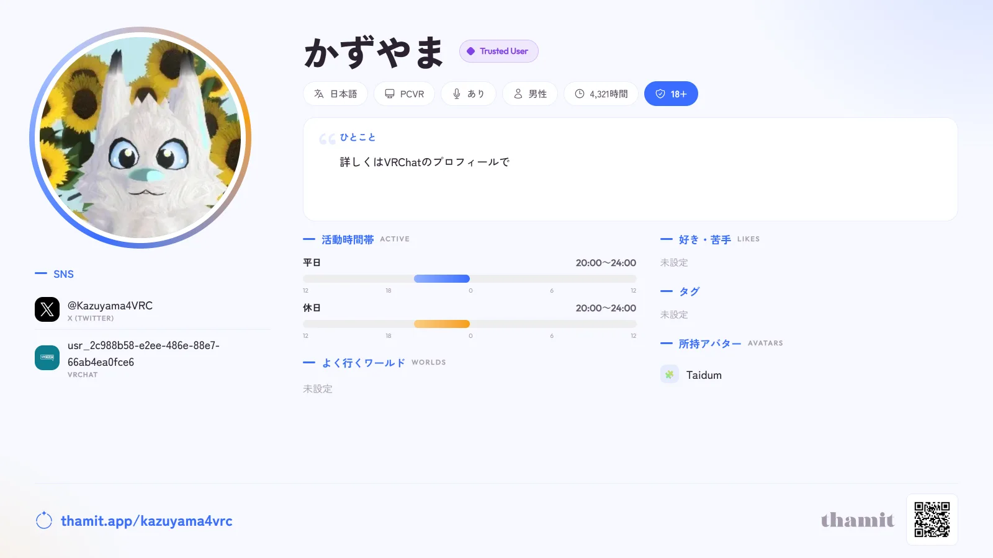Click the 休日 20:00〜24:00 time text
Image resolution: width=993 pixels, height=558 pixels.
[606, 308]
